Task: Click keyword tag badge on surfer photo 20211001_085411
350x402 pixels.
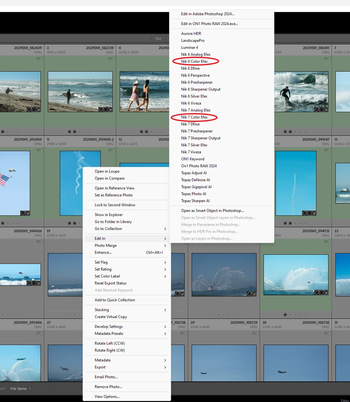Action: [x=317, y=110]
